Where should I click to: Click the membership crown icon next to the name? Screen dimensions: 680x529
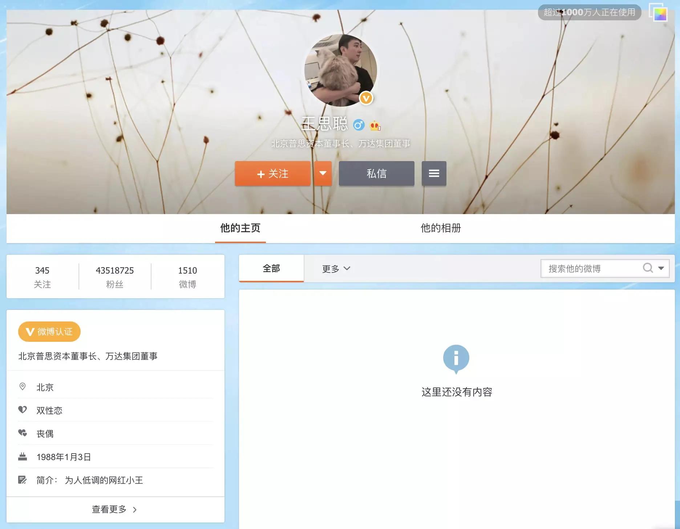click(375, 126)
